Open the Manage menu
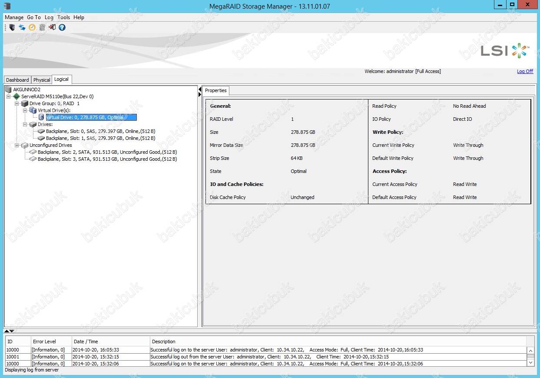Screen dimensions: 540x378 click(x=14, y=17)
